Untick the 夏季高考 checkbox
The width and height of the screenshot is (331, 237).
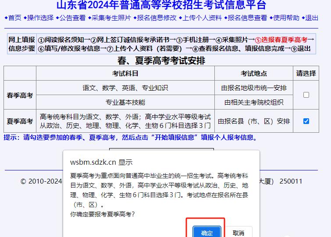pos(306,121)
